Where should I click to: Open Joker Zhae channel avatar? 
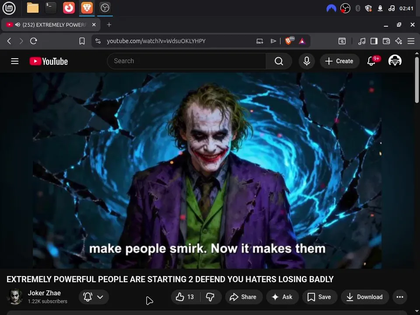point(15,297)
